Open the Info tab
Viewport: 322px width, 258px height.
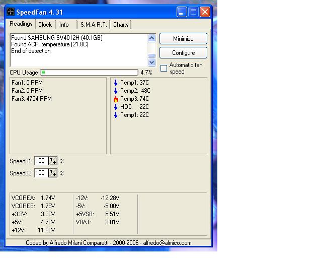tap(64, 25)
